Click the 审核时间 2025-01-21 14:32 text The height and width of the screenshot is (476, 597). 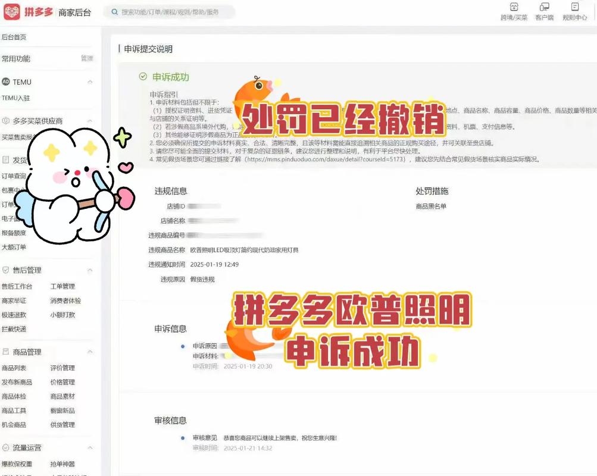(x=232, y=448)
